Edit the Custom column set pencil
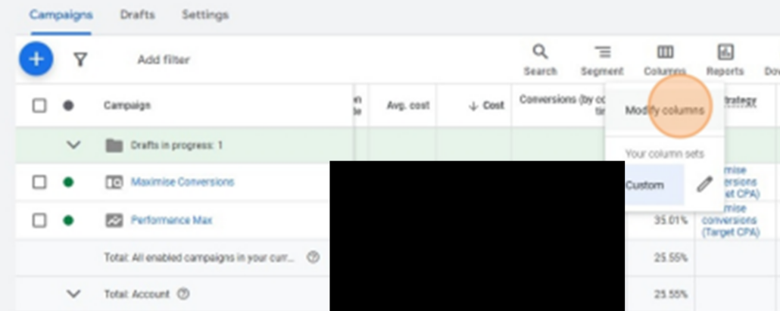The image size is (780, 311). [x=704, y=185]
